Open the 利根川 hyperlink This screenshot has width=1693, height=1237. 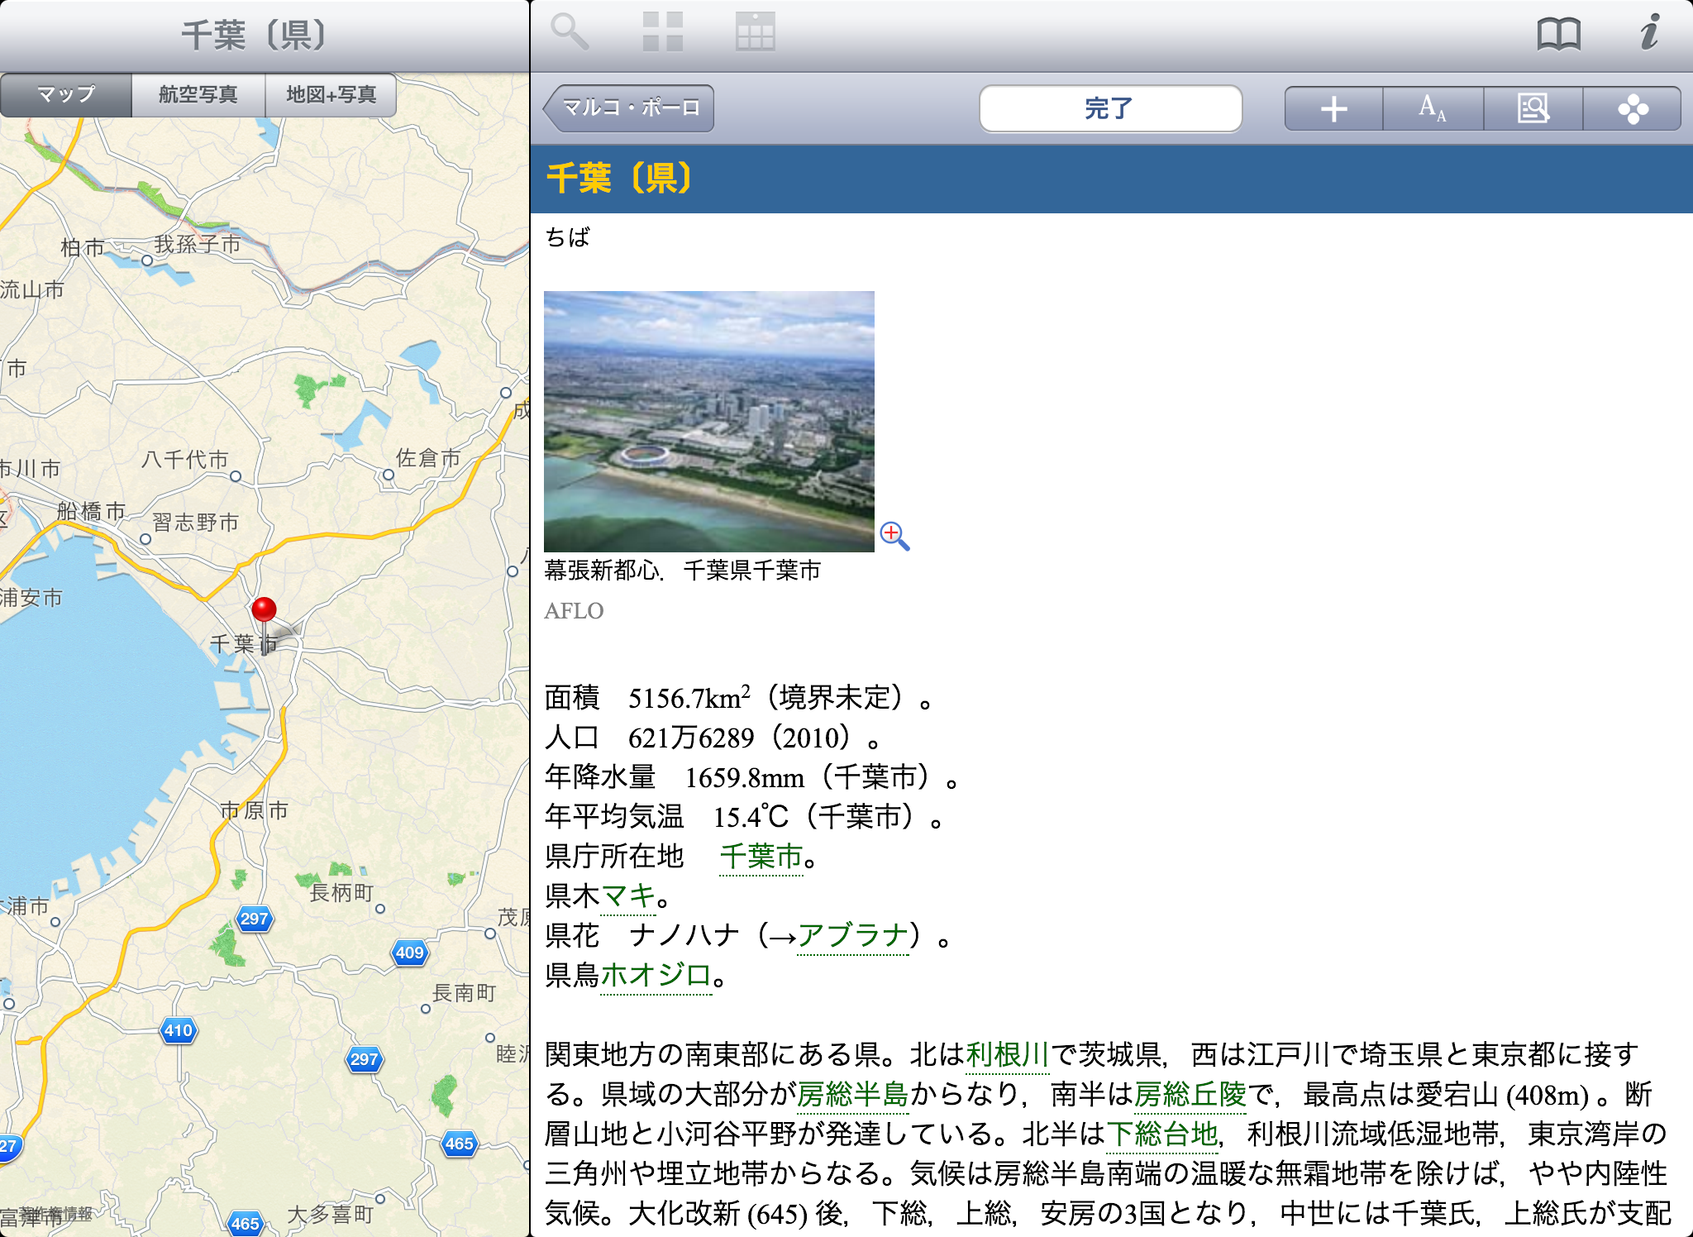click(1007, 1054)
